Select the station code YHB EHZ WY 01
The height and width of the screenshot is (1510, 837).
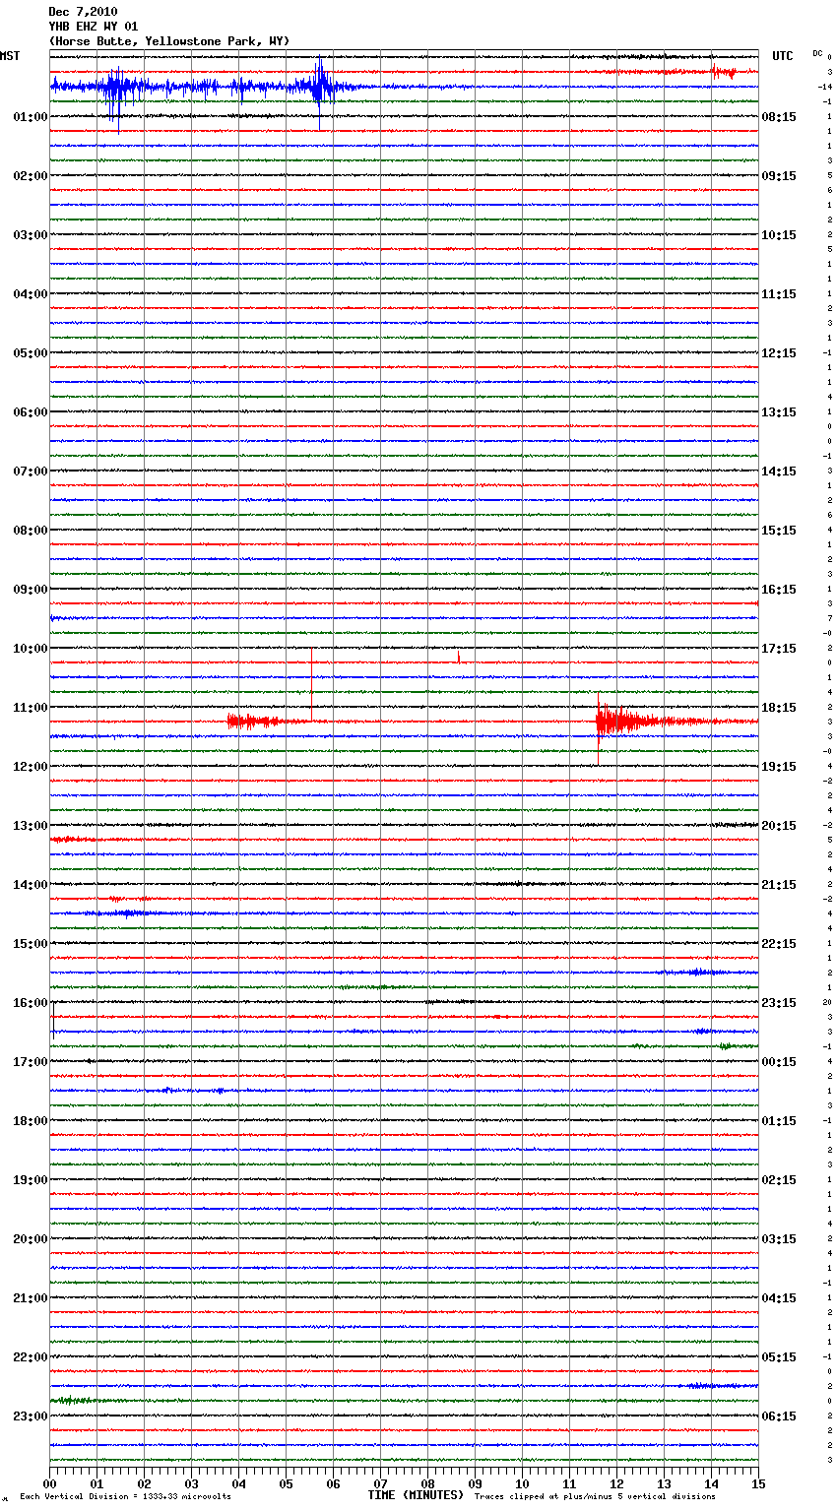coord(94,27)
